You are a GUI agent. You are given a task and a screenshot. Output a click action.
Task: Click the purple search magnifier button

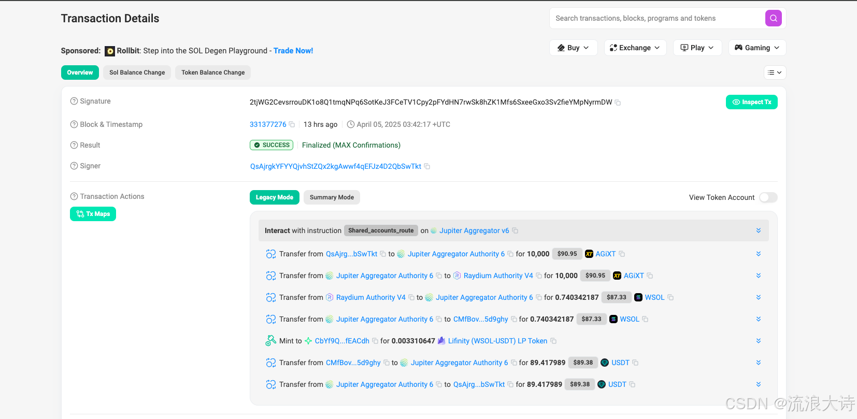(773, 18)
